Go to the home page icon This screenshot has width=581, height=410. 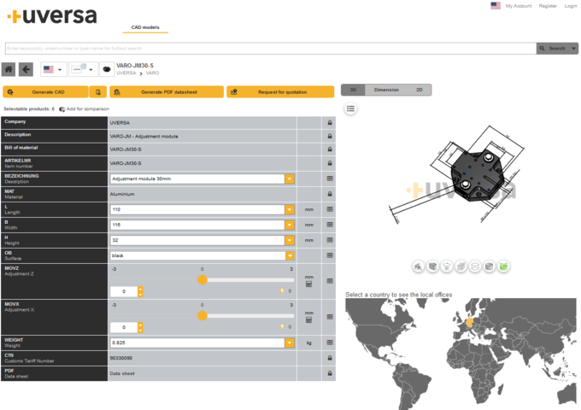(x=9, y=69)
